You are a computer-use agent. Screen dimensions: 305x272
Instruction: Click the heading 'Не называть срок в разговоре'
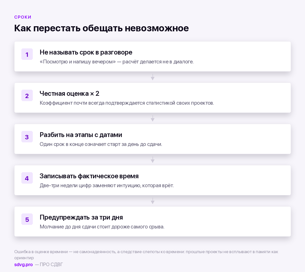pos(86,52)
